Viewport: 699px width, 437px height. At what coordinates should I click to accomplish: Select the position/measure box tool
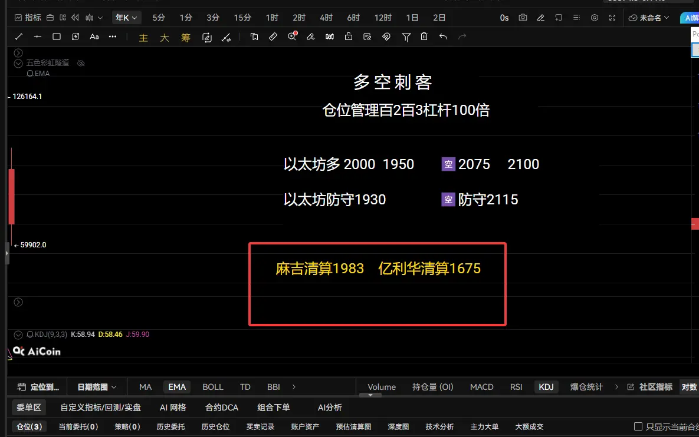[x=76, y=37]
